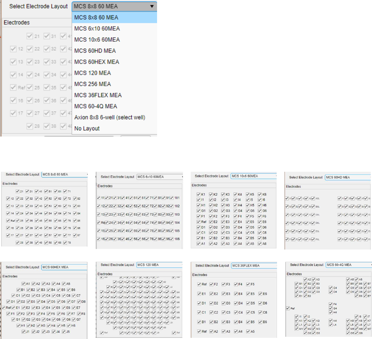Screen dimensions: 372x339
Task: Toggle dimmed Ref checkbox behind the open list
Action: coord(13,88)
